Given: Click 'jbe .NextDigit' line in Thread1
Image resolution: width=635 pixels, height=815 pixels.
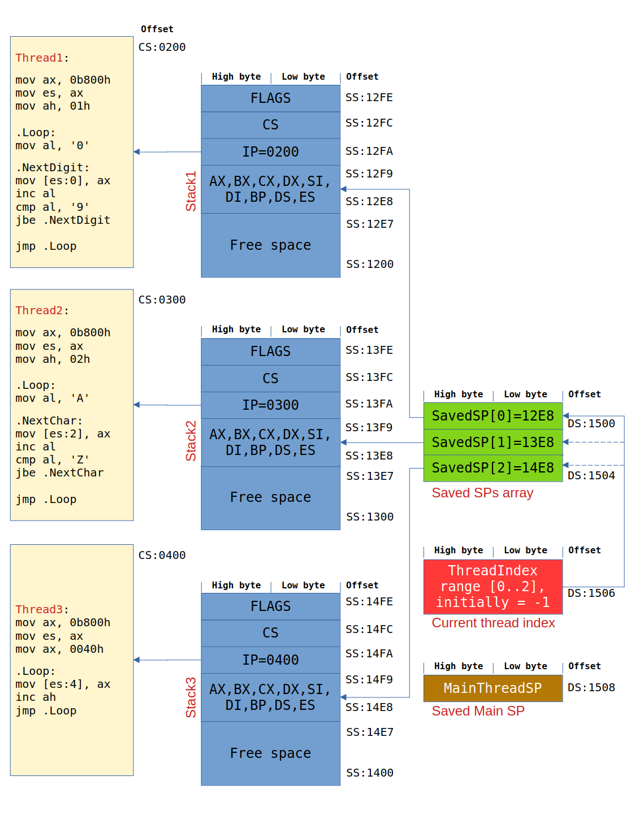Looking at the screenshot, I should point(63,220).
